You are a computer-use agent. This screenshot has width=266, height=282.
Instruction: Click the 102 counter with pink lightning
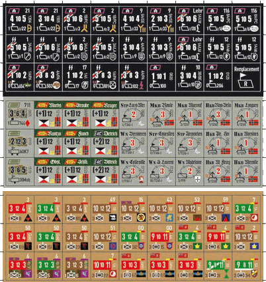(133, 77)
